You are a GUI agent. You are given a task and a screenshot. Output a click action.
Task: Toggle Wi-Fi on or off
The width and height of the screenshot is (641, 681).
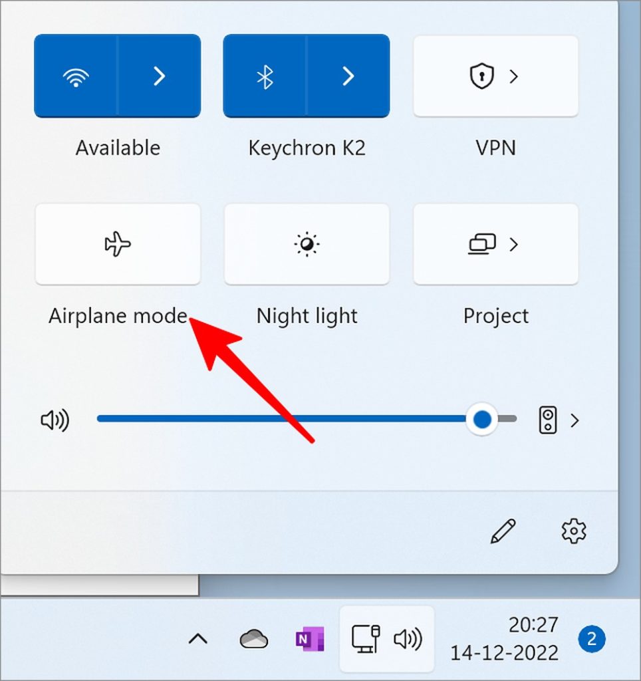[76, 76]
